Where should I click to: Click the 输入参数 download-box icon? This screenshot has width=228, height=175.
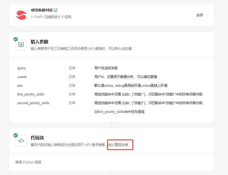(x=21, y=44)
